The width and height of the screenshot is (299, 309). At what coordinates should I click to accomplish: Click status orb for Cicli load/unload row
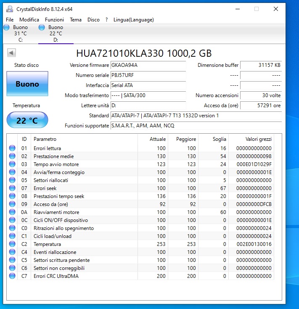(x=12, y=236)
